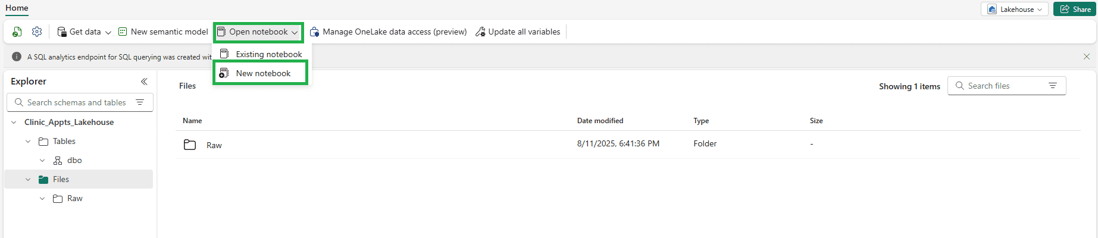1098x238 pixels.
Task: Select the dbo schema in Explorer
Action: [74, 161]
